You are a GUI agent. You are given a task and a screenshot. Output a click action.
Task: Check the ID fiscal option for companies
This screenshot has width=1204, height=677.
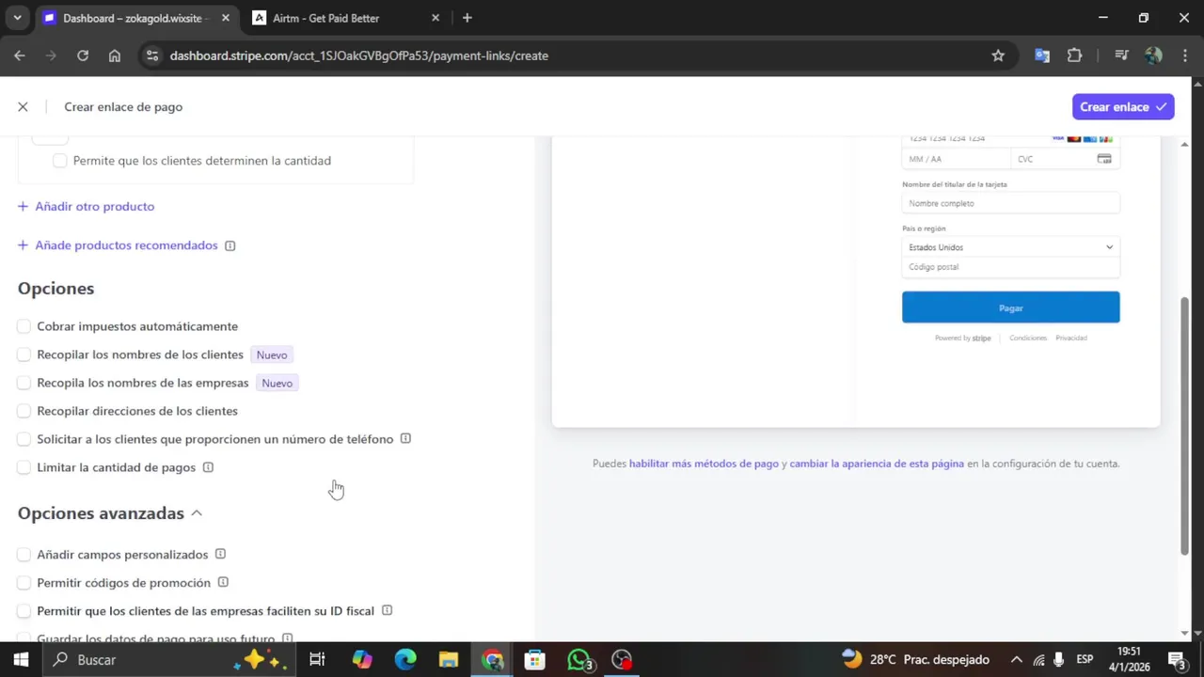point(24,611)
